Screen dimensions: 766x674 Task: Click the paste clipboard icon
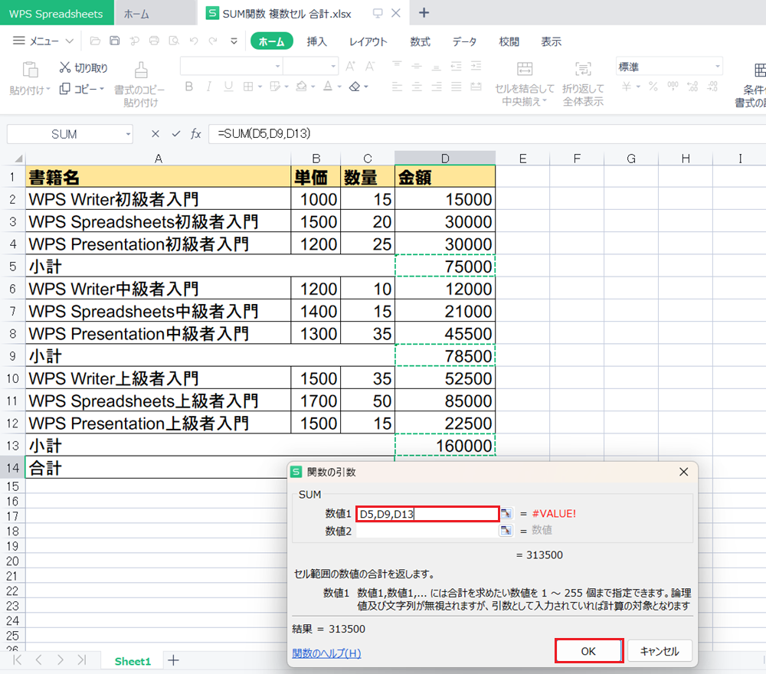(x=31, y=70)
